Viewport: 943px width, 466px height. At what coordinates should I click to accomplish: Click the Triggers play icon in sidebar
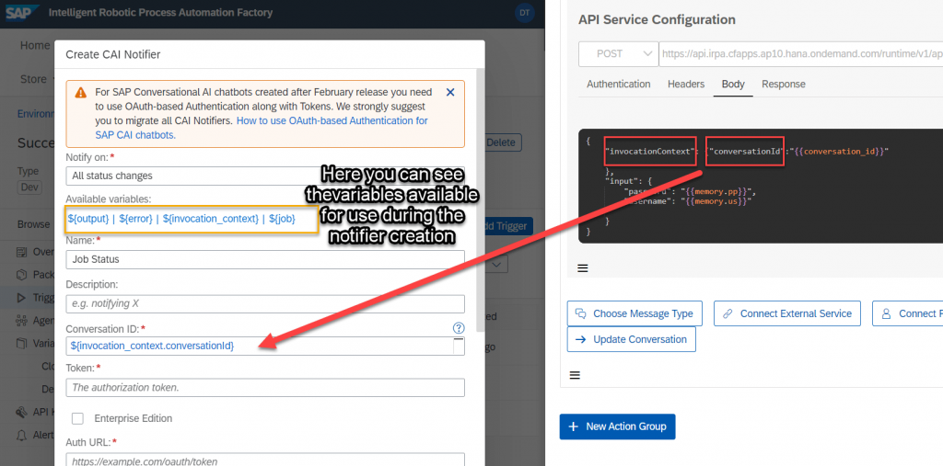pos(22,297)
